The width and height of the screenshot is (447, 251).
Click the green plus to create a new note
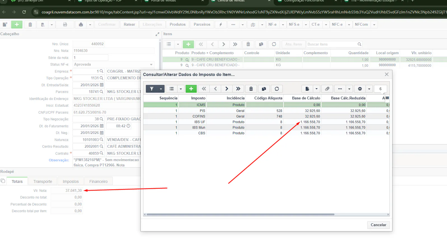tap(17, 25)
